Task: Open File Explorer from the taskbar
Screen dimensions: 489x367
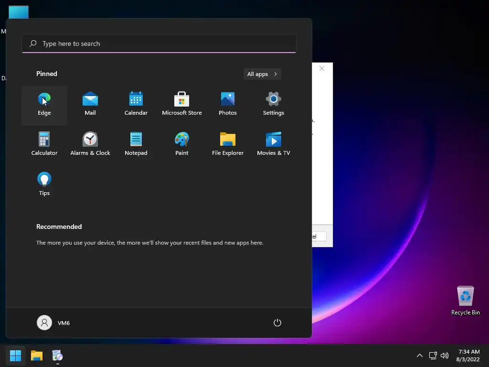Action: point(36,356)
